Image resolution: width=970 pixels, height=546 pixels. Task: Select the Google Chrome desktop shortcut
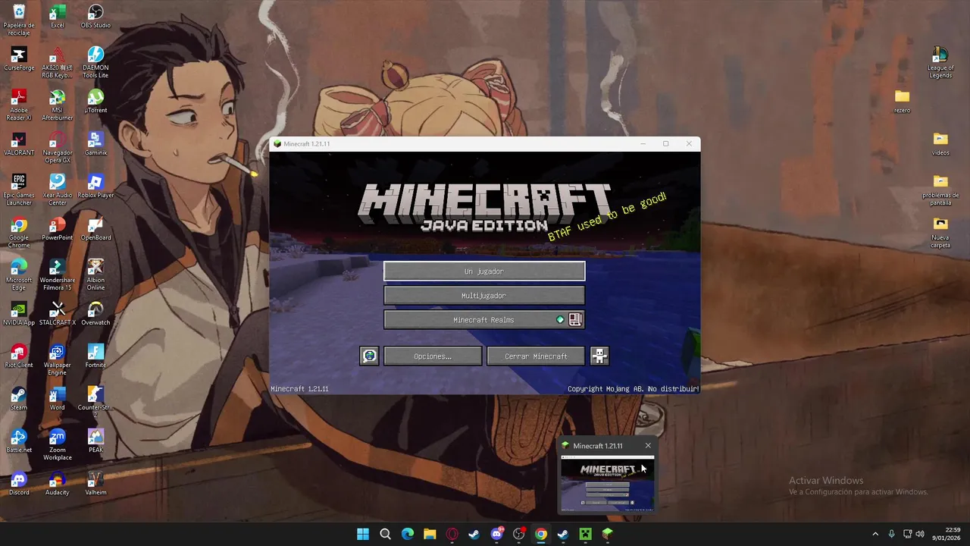pyautogui.click(x=19, y=233)
